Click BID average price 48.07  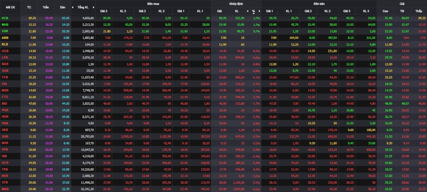point(405,104)
